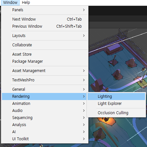Expand the Audio submenu
The height and width of the screenshot is (147, 147).
45,111
